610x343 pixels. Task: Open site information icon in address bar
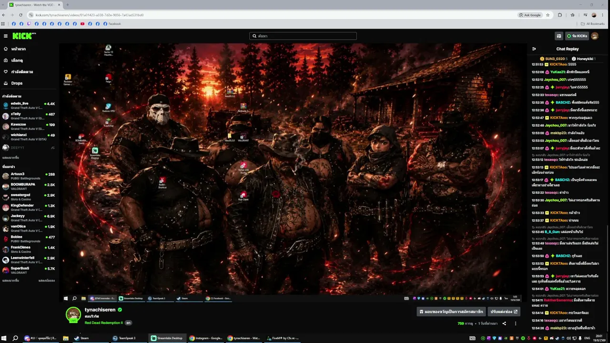[31, 15]
